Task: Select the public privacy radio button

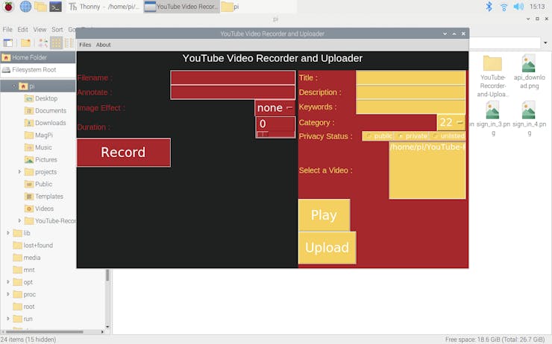Action: point(378,136)
